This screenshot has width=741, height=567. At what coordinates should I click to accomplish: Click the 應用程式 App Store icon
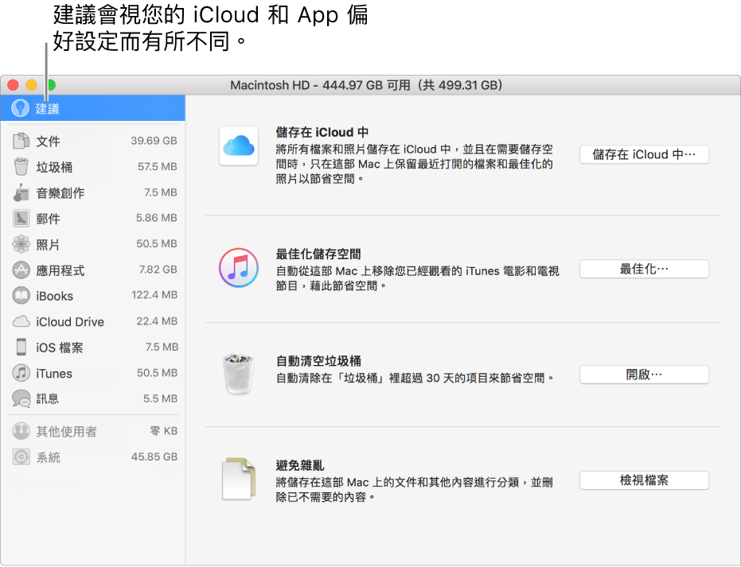coord(21,270)
